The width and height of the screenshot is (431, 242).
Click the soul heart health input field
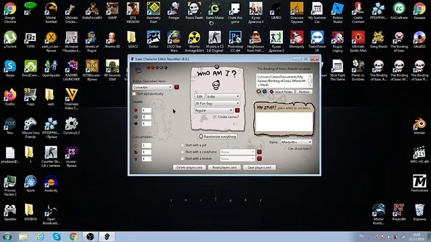(147, 117)
